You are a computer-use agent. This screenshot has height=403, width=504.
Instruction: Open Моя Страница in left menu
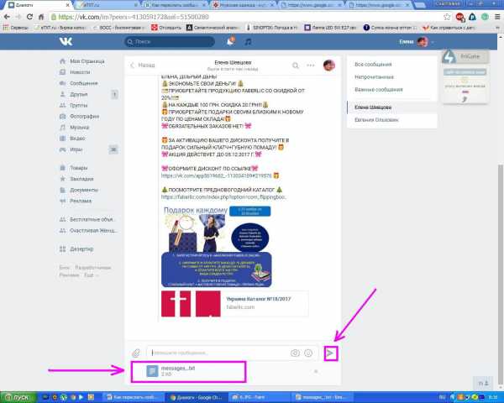pyautogui.click(x=87, y=61)
